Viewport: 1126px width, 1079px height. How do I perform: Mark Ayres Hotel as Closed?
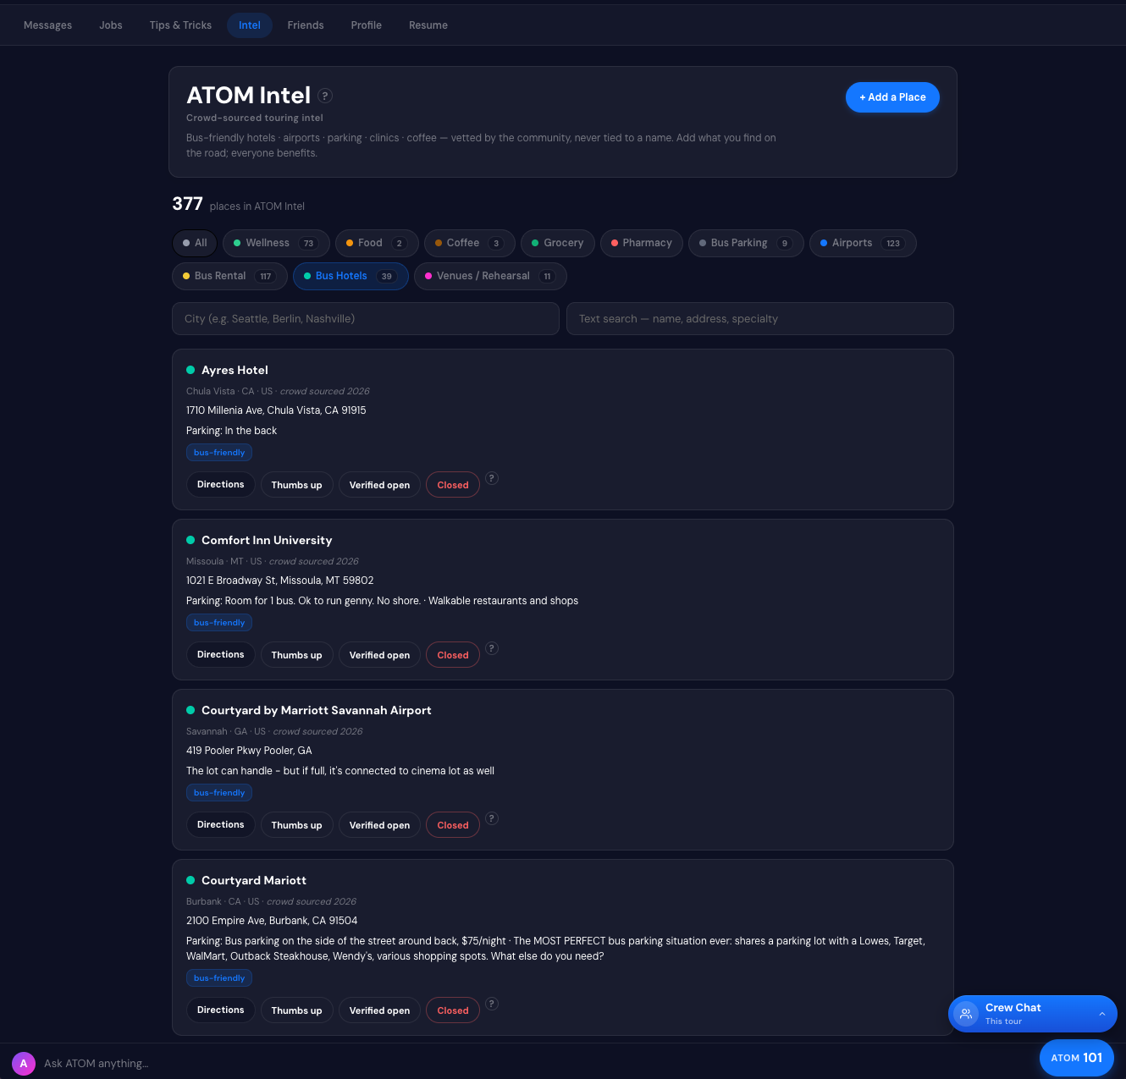pyautogui.click(x=453, y=485)
